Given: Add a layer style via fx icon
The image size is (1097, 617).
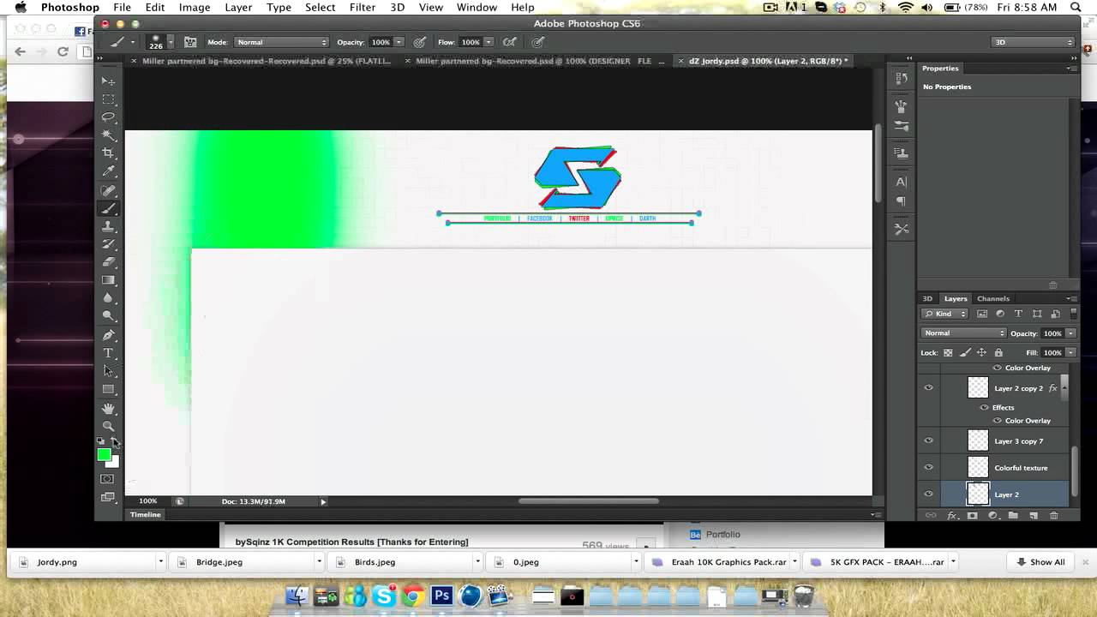Looking at the screenshot, I should (x=951, y=515).
